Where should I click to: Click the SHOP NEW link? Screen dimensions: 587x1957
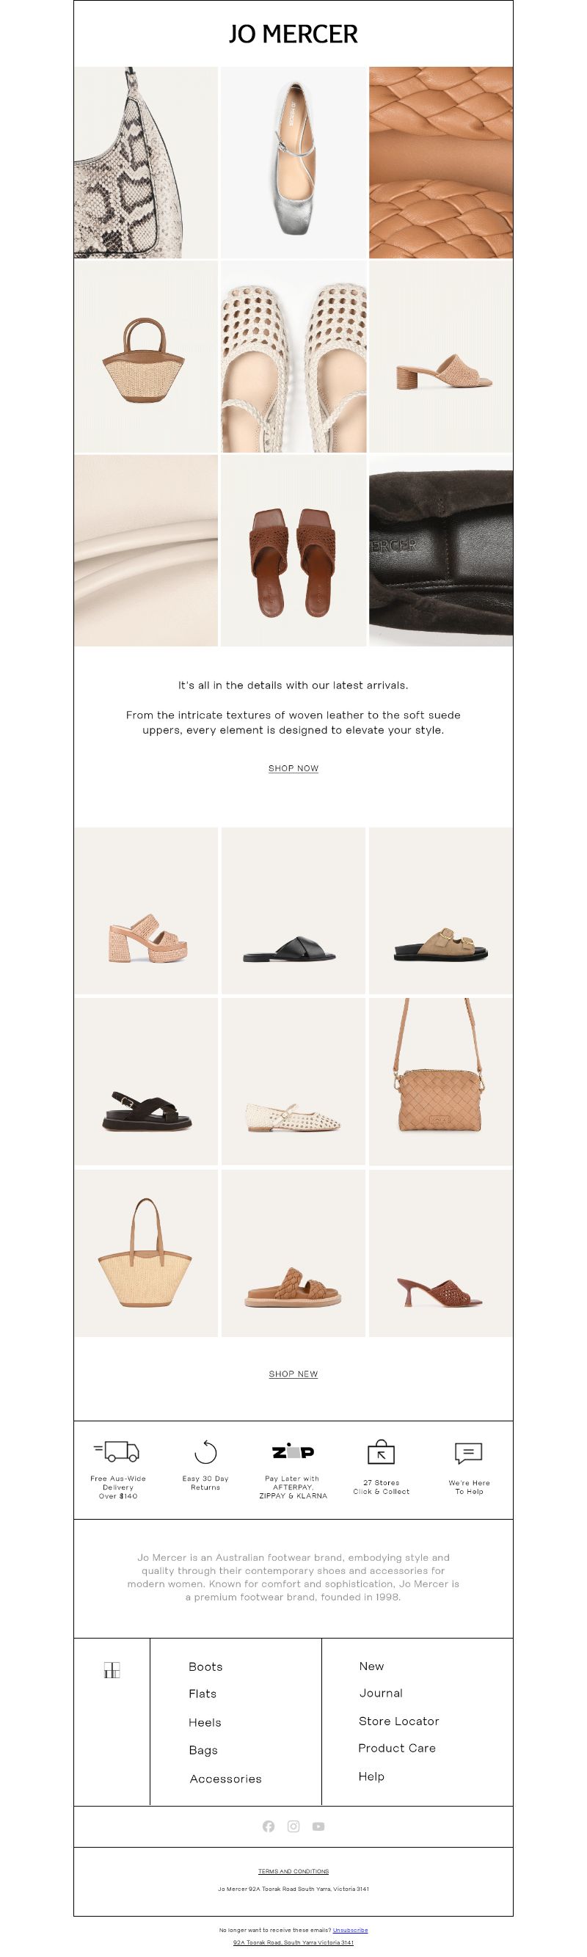pyautogui.click(x=293, y=1374)
